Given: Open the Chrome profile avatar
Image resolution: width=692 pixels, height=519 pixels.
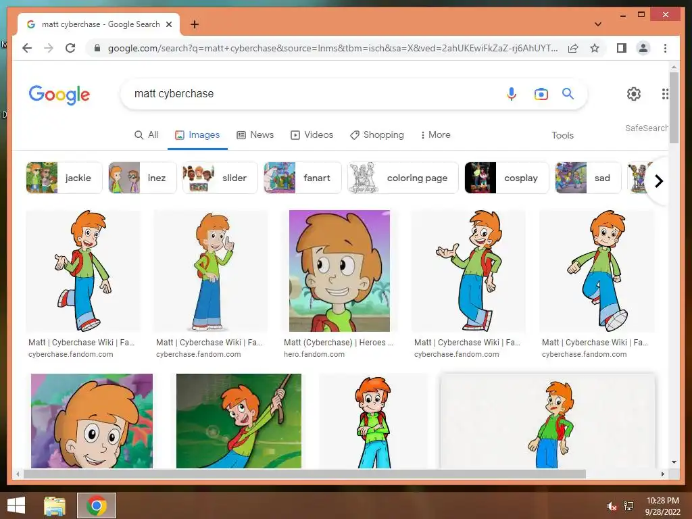Looking at the screenshot, I should coord(643,48).
